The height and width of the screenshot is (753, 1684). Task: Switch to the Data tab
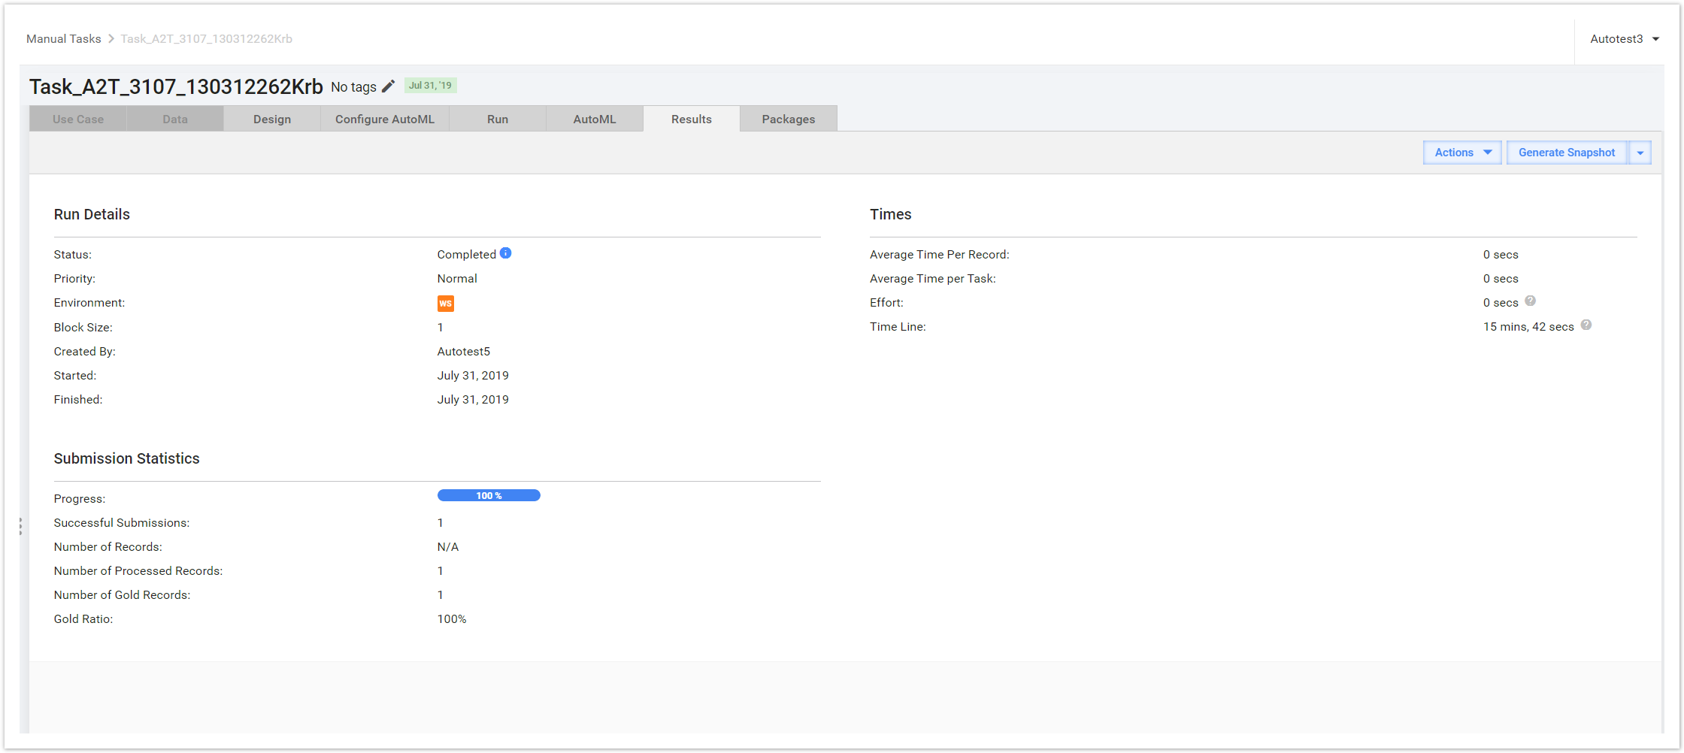point(175,119)
